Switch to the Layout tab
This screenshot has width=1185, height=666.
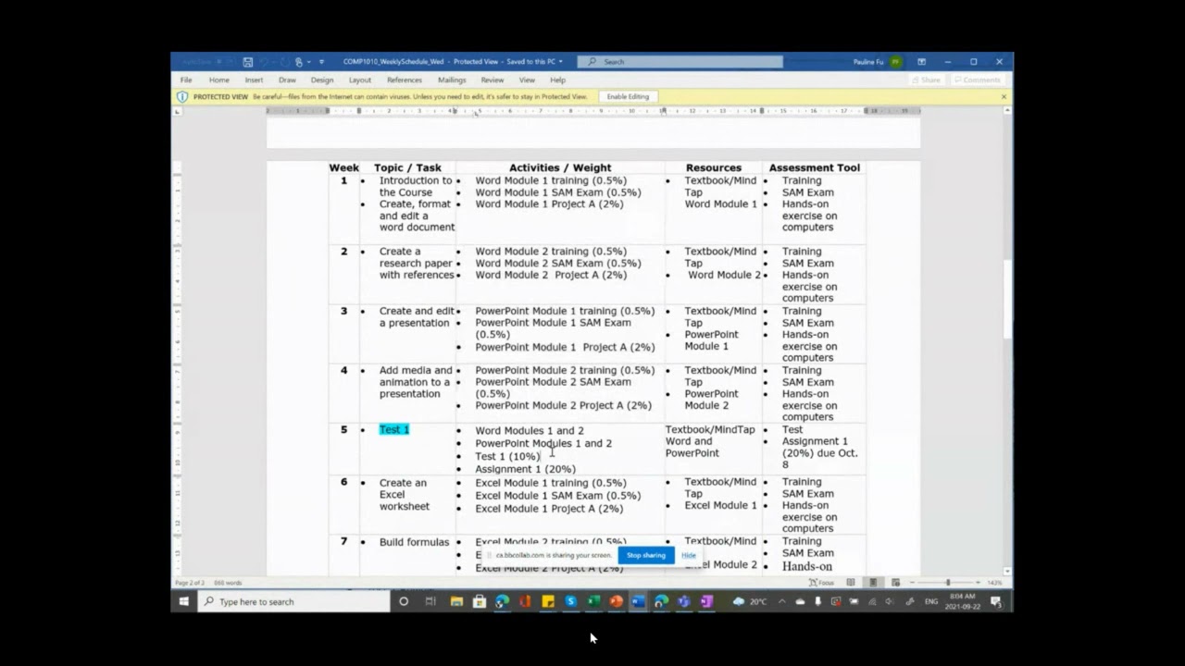click(360, 80)
